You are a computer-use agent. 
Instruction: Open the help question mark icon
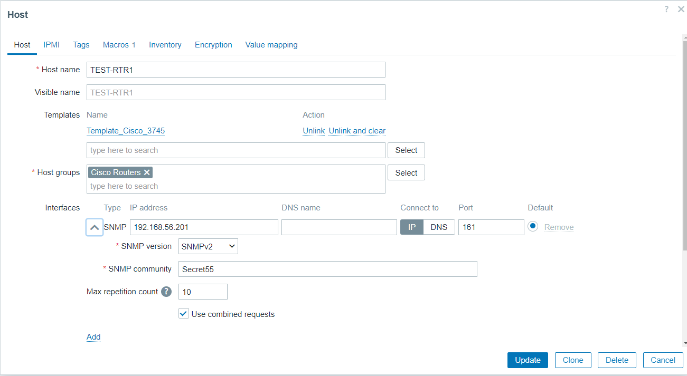coord(667,9)
